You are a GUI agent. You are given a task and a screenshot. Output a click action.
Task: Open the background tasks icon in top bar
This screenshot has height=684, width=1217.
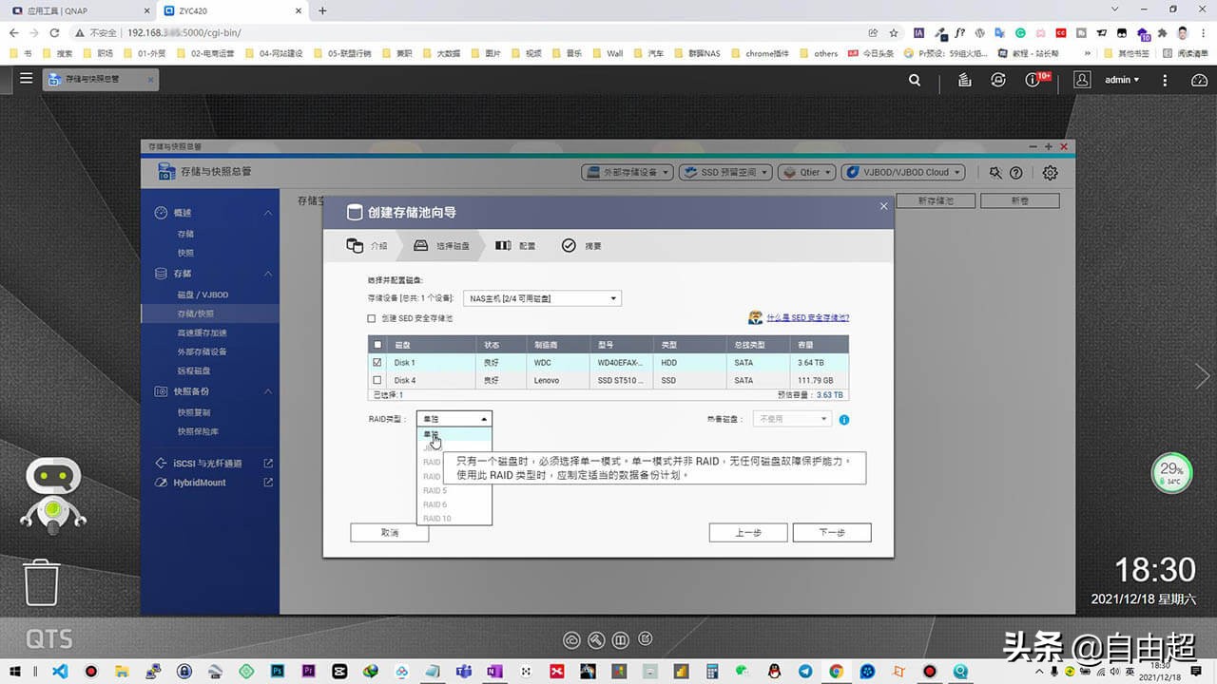click(x=963, y=81)
